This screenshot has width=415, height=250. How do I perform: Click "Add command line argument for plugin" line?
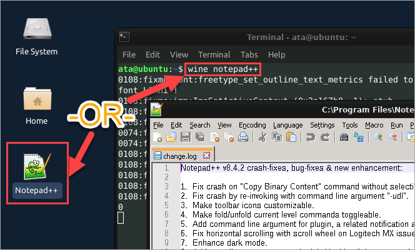pyautogui.click(x=297, y=224)
